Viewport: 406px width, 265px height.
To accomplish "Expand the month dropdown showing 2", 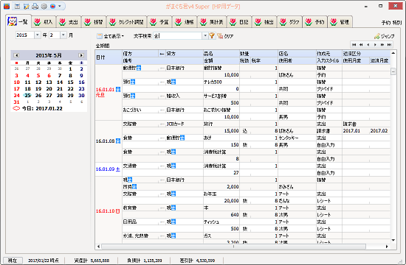I will pyautogui.click(x=63, y=35).
